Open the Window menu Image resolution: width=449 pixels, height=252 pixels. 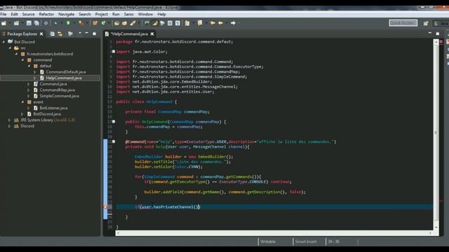click(145, 14)
